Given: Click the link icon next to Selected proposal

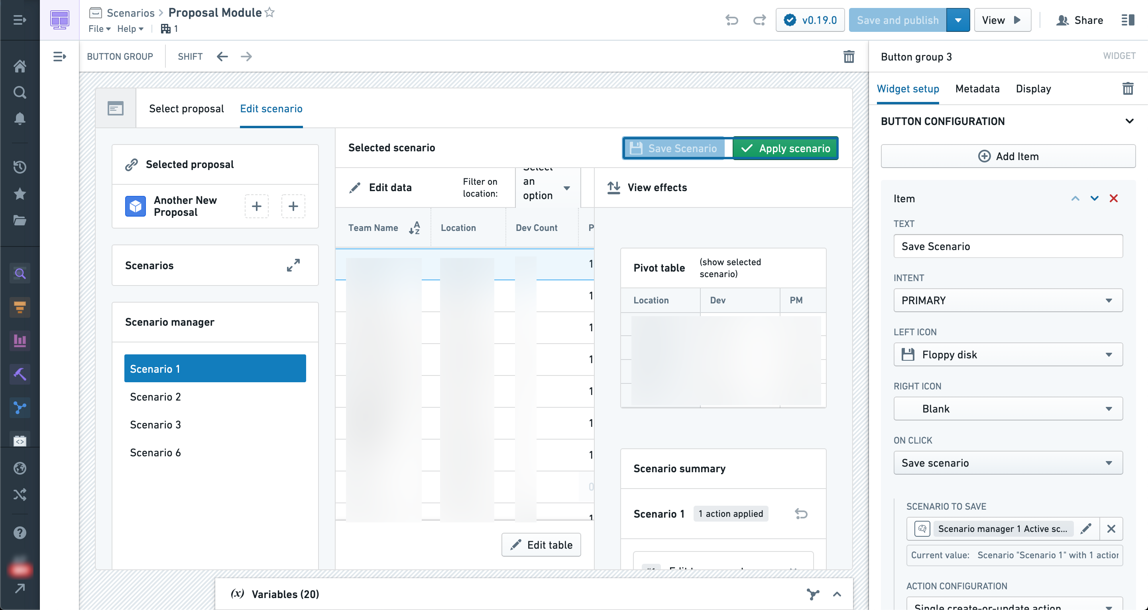Looking at the screenshot, I should click(x=133, y=164).
